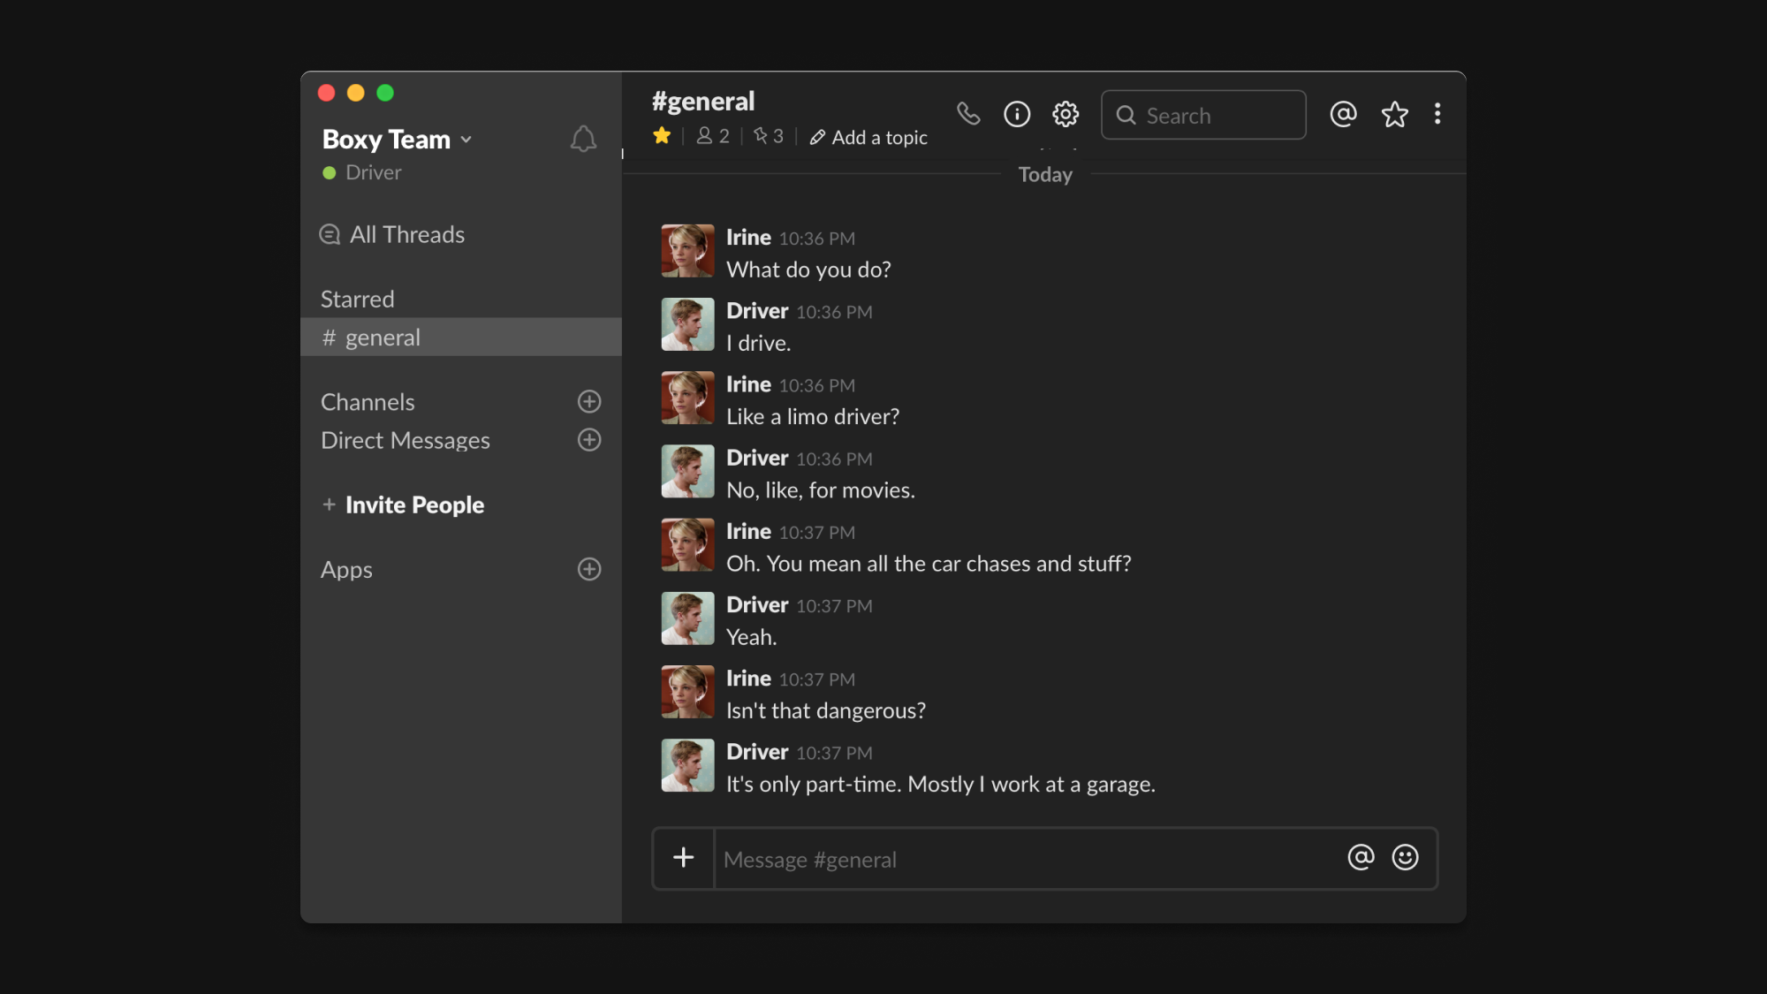The width and height of the screenshot is (1767, 994).
Task: Add a new channel with plus icon
Action: [x=589, y=402]
